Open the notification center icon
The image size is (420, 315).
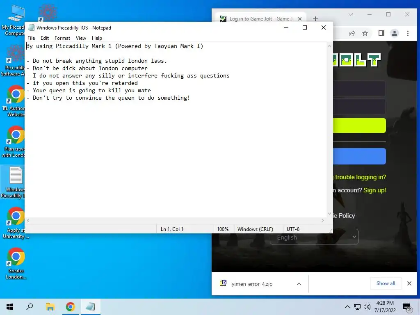[x=407, y=308]
